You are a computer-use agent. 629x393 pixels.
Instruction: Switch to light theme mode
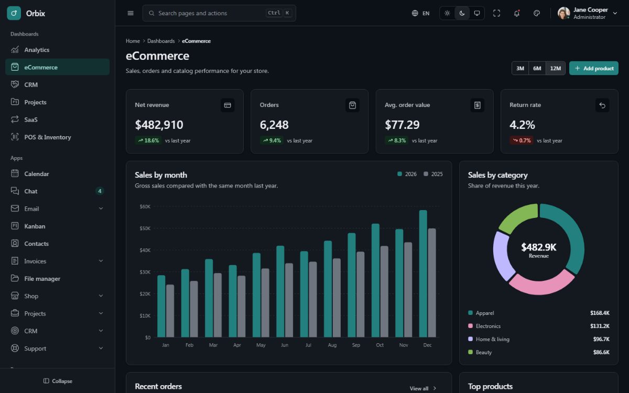pyautogui.click(x=447, y=13)
